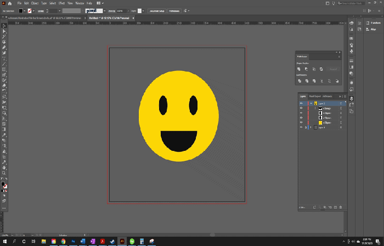Select the Type tool
384x246 pixels.
tap(4, 58)
